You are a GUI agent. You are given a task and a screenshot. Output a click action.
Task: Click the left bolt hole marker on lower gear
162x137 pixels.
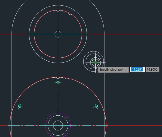coord(20,106)
